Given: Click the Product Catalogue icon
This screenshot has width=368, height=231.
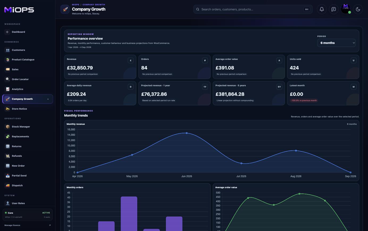Looking at the screenshot, I should tap(7, 60).
